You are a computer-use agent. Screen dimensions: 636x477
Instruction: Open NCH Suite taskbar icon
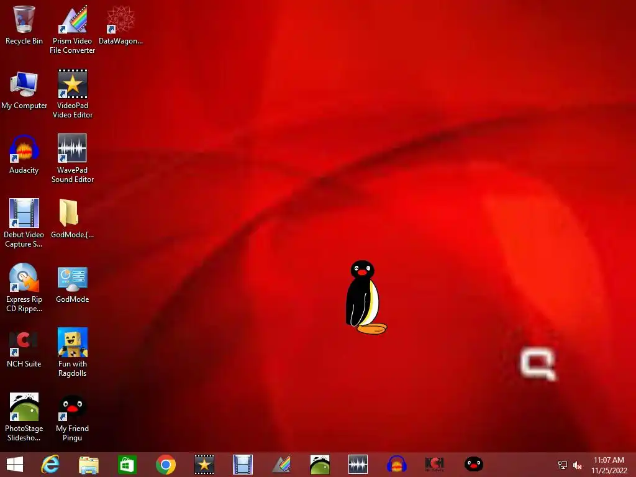[434, 465]
